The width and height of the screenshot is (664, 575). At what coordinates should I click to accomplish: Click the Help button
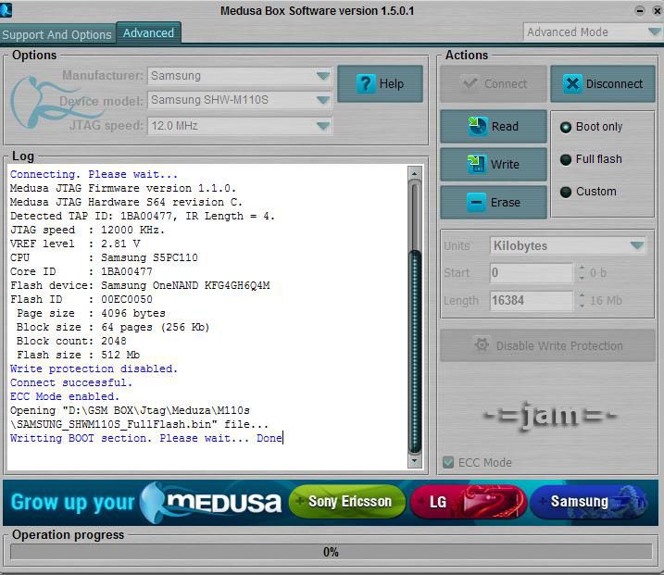coord(380,84)
